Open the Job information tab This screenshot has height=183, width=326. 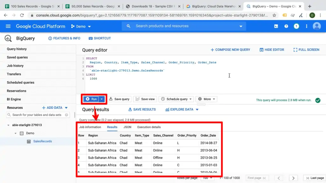[x=90, y=127]
